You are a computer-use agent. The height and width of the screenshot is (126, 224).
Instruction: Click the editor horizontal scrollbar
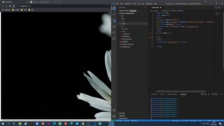pyautogui.click(x=181, y=91)
